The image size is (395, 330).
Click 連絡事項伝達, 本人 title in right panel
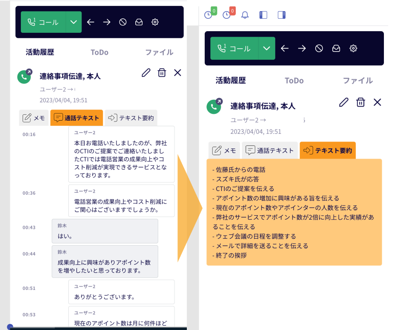point(263,106)
